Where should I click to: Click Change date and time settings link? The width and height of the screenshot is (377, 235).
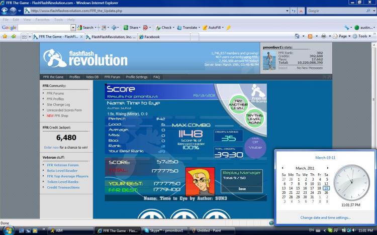325,218
